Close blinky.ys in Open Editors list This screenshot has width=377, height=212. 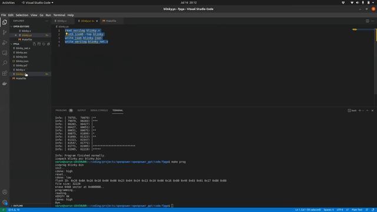pos(16,35)
